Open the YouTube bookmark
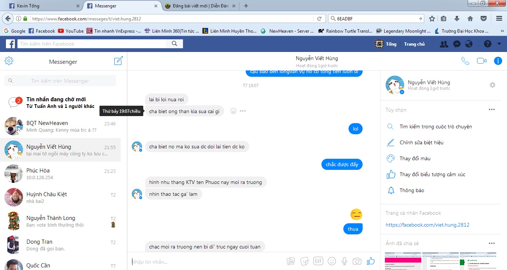This screenshot has width=507, height=270. (71, 31)
